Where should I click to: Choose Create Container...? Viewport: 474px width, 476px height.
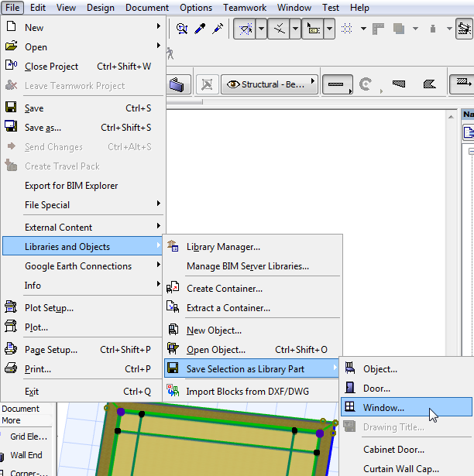coord(252,289)
